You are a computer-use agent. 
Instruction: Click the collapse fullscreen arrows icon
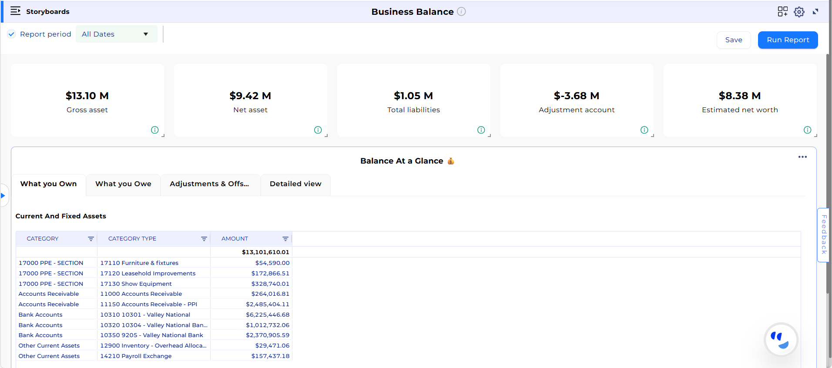[815, 12]
